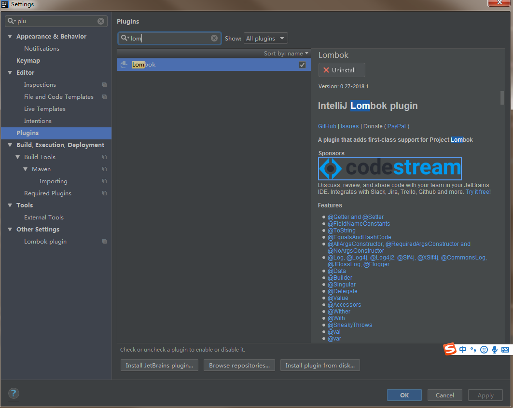Click the project icon beside Maven

click(104, 169)
